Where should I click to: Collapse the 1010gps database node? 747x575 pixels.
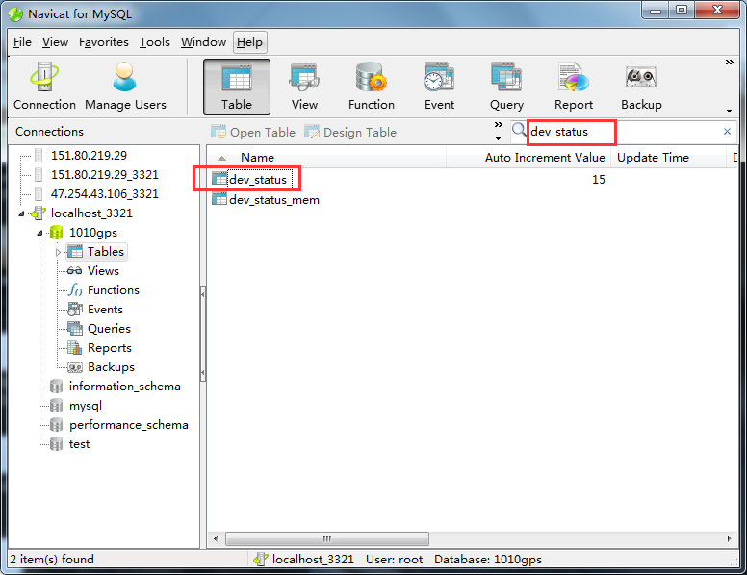click(x=40, y=234)
